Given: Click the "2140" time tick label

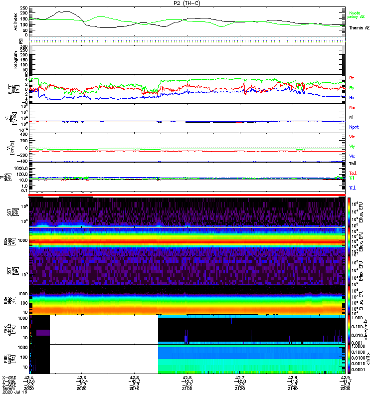Looking at the screenshot, I should point(293,389).
